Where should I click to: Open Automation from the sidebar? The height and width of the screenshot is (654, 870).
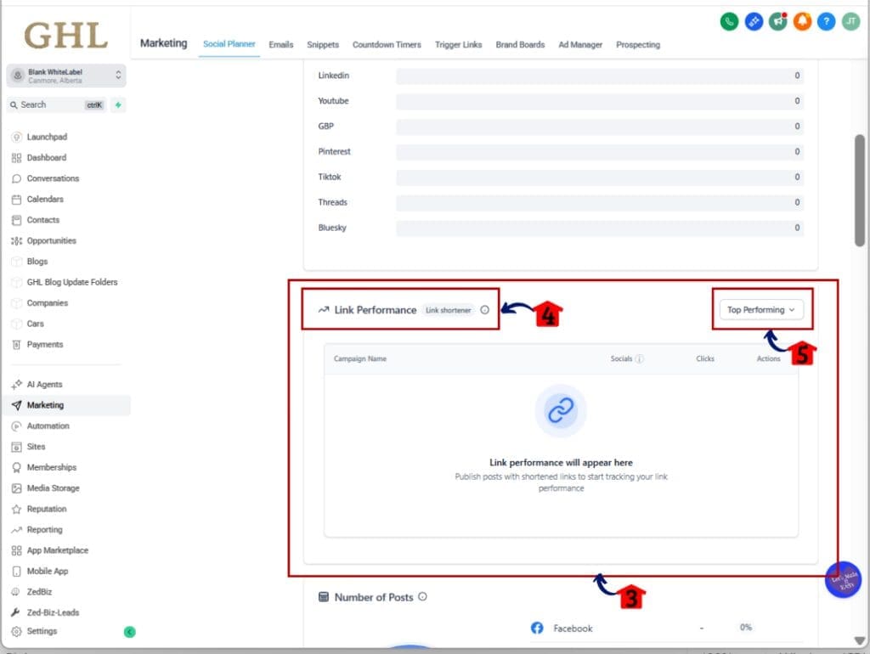48,426
